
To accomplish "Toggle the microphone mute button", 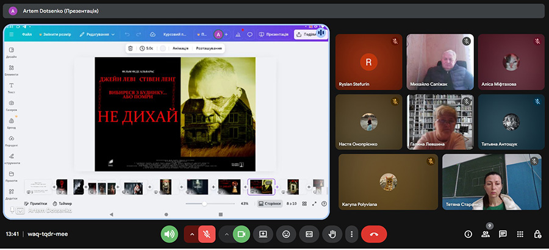I will 207,234.
